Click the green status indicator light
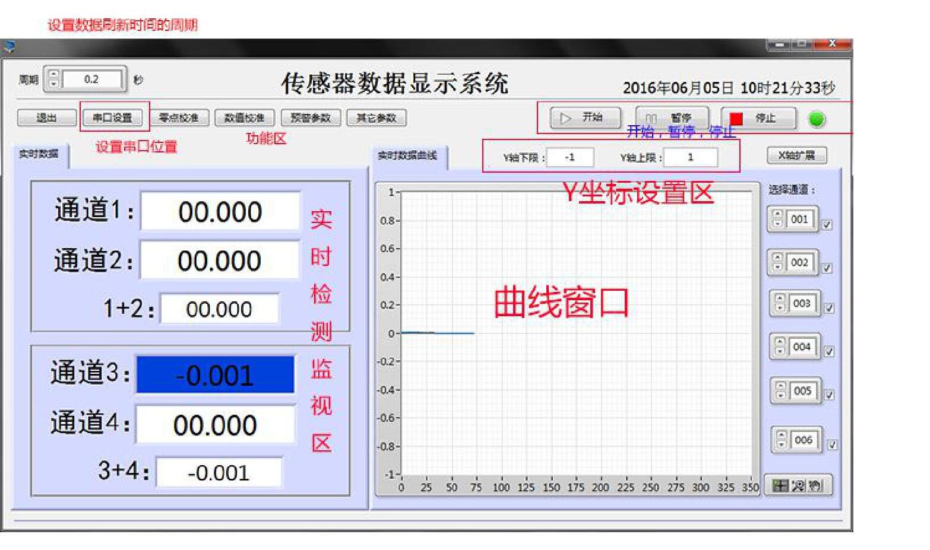 (x=817, y=119)
